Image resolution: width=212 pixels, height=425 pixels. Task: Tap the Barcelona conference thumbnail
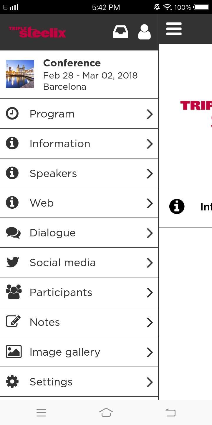20,74
